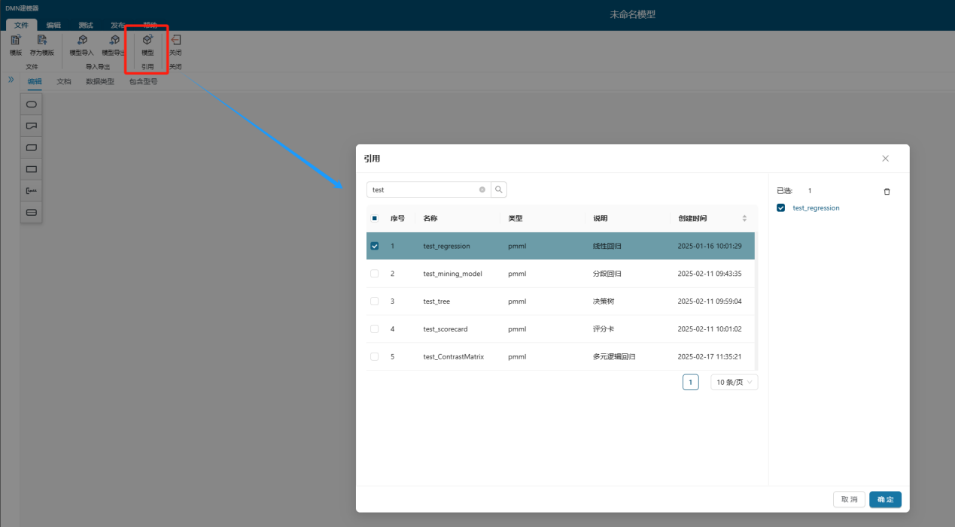Click the 模型导出 export icon
Image resolution: width=955 pixels, height=527 pixels.
click(x=114, y=41)
